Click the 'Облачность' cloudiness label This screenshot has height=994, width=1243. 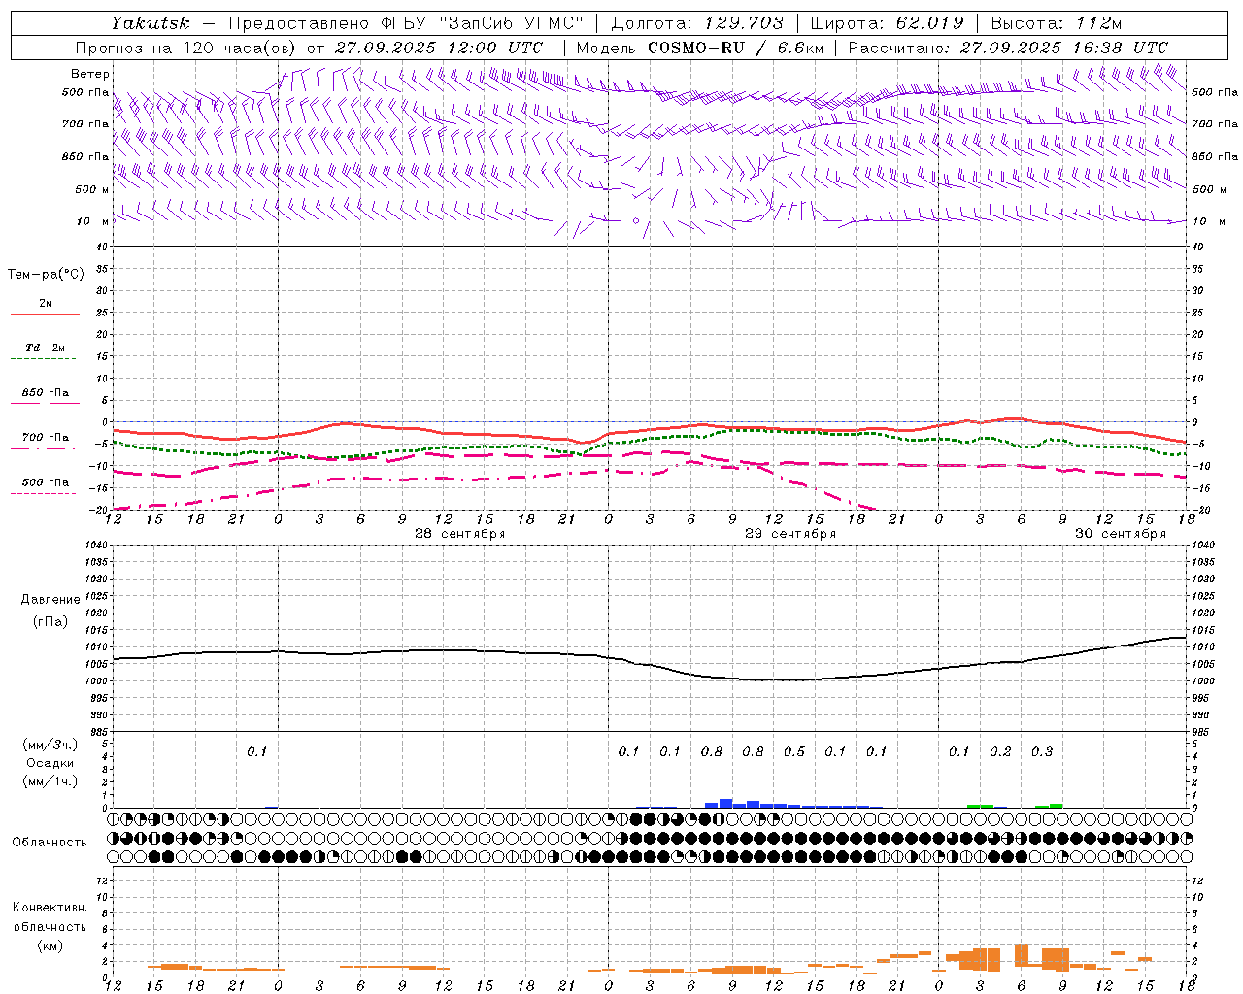pos(50,842)
